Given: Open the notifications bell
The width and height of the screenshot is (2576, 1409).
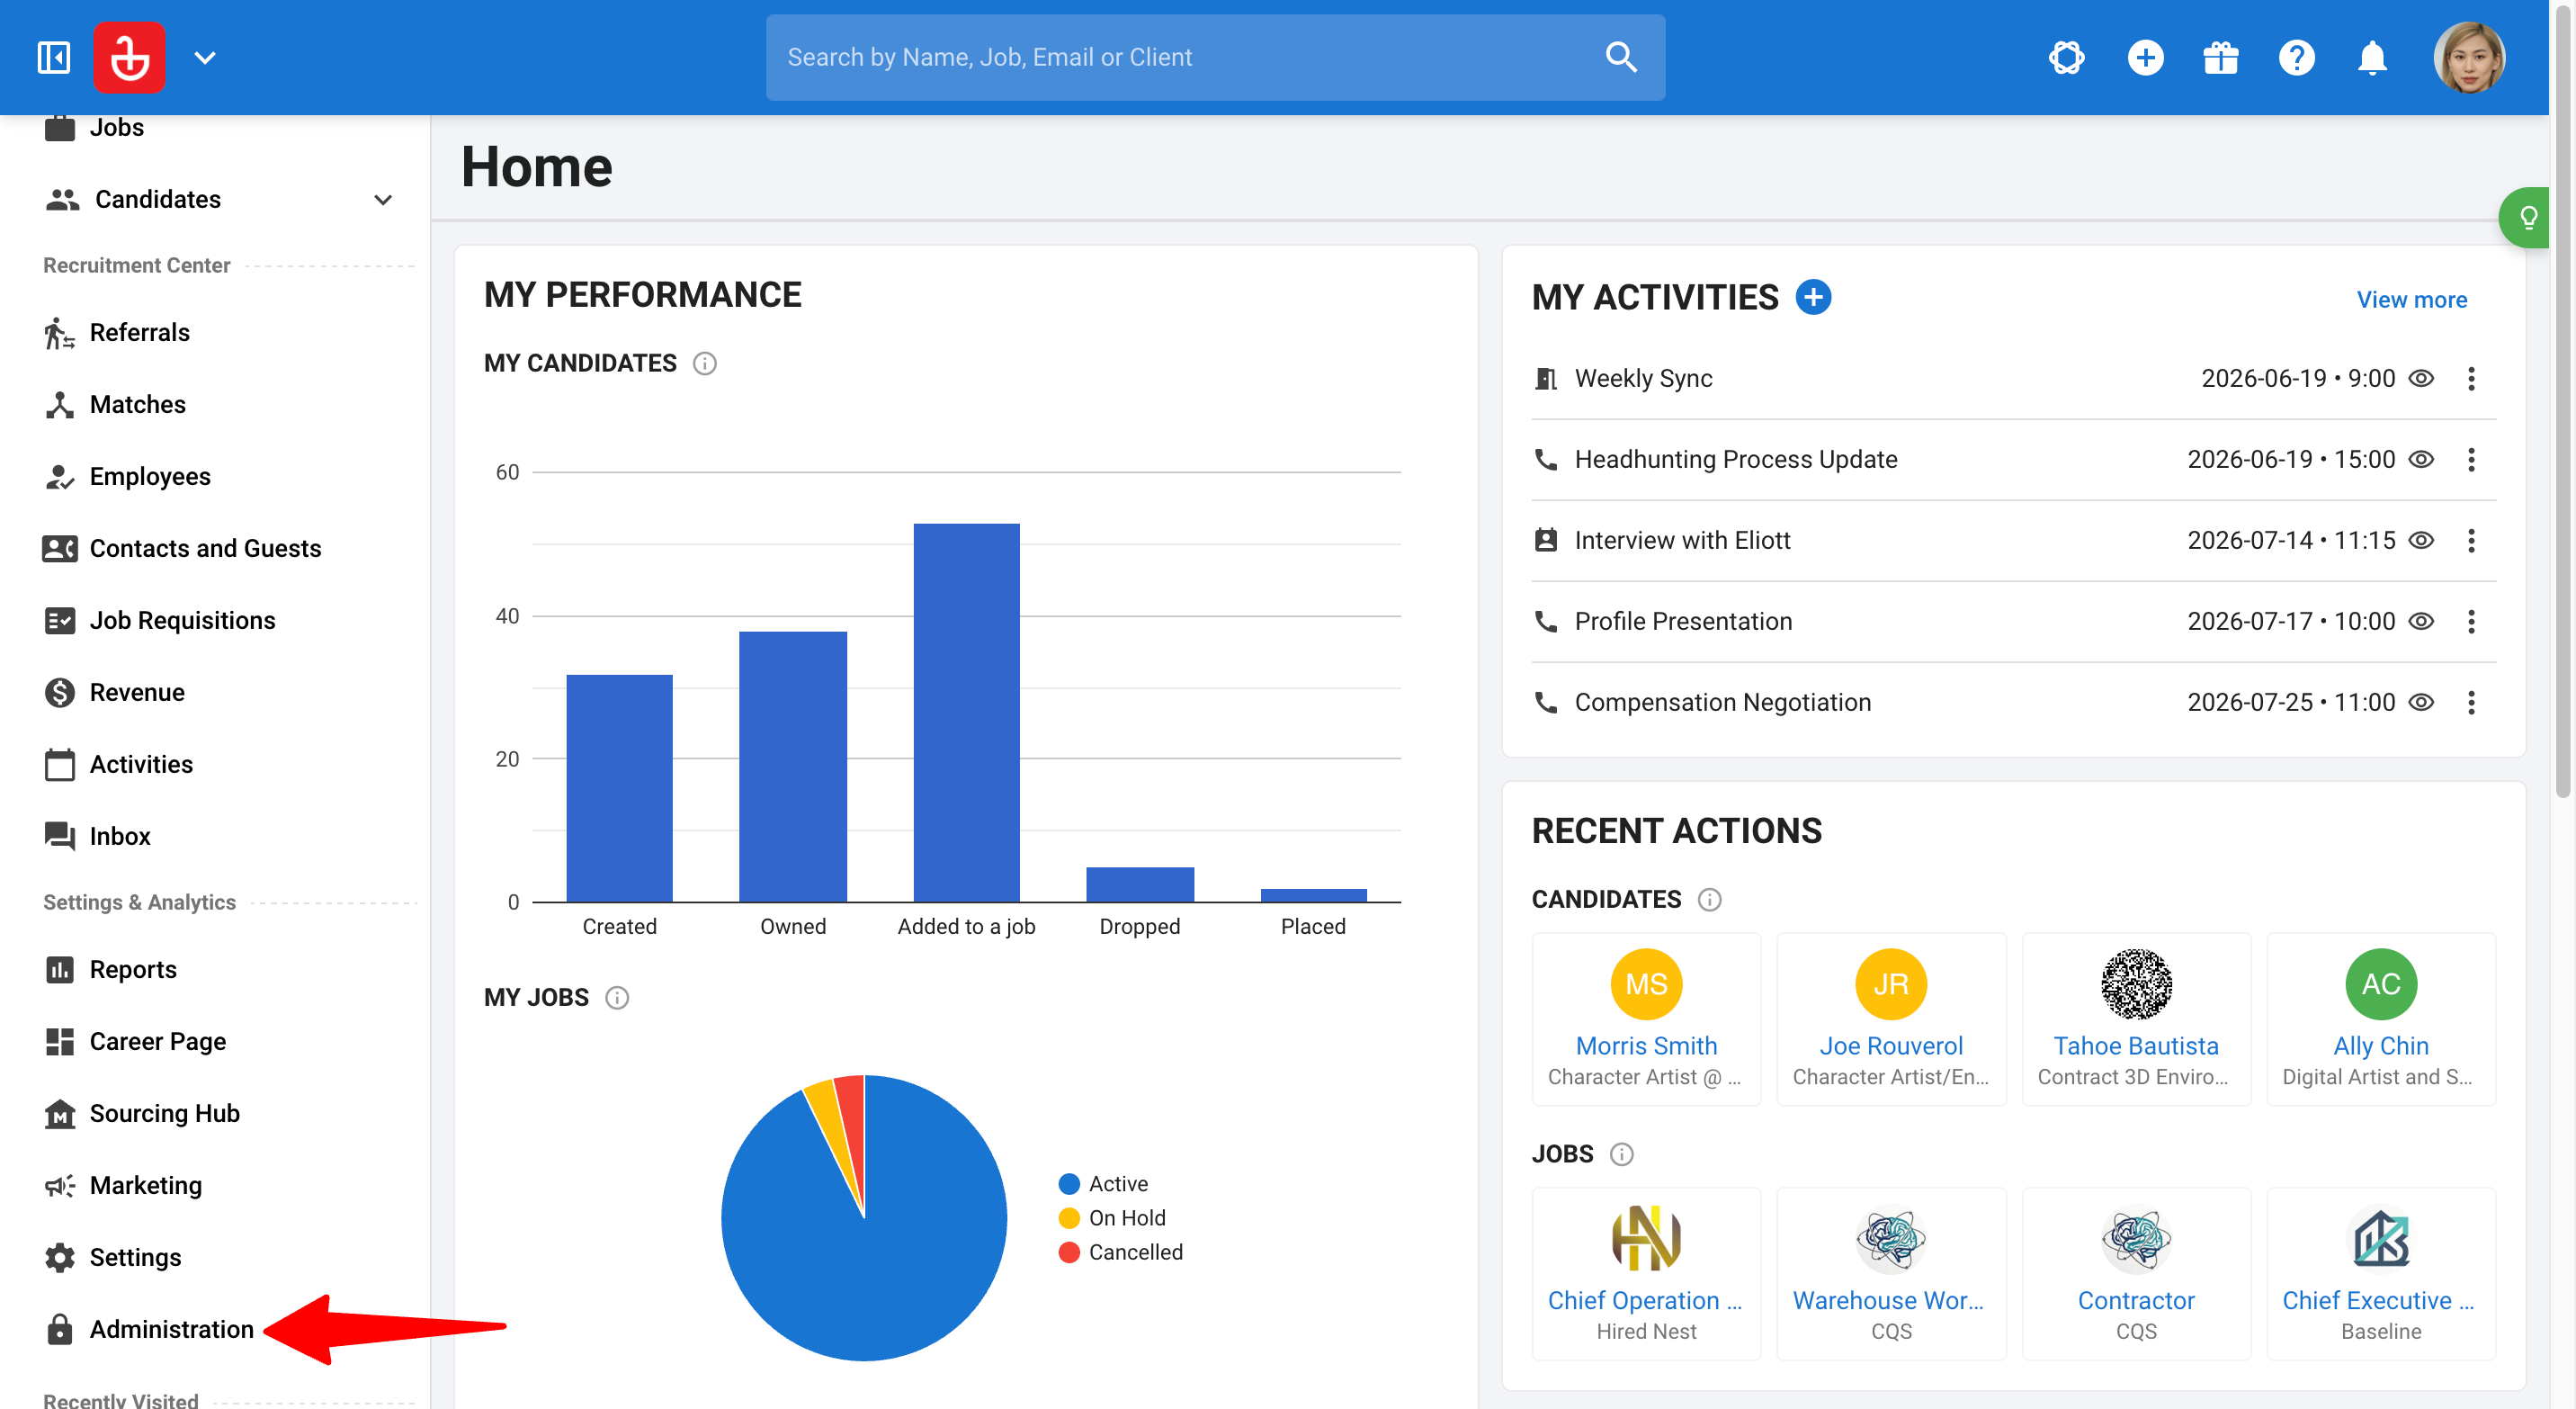Looking at the screenshot, I should click(x=2371, y=57).
